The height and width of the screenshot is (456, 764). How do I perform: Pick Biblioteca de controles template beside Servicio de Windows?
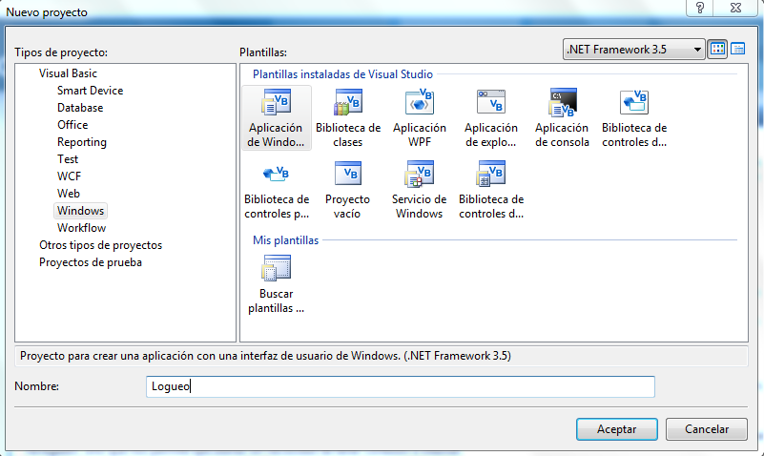[491, 190]
